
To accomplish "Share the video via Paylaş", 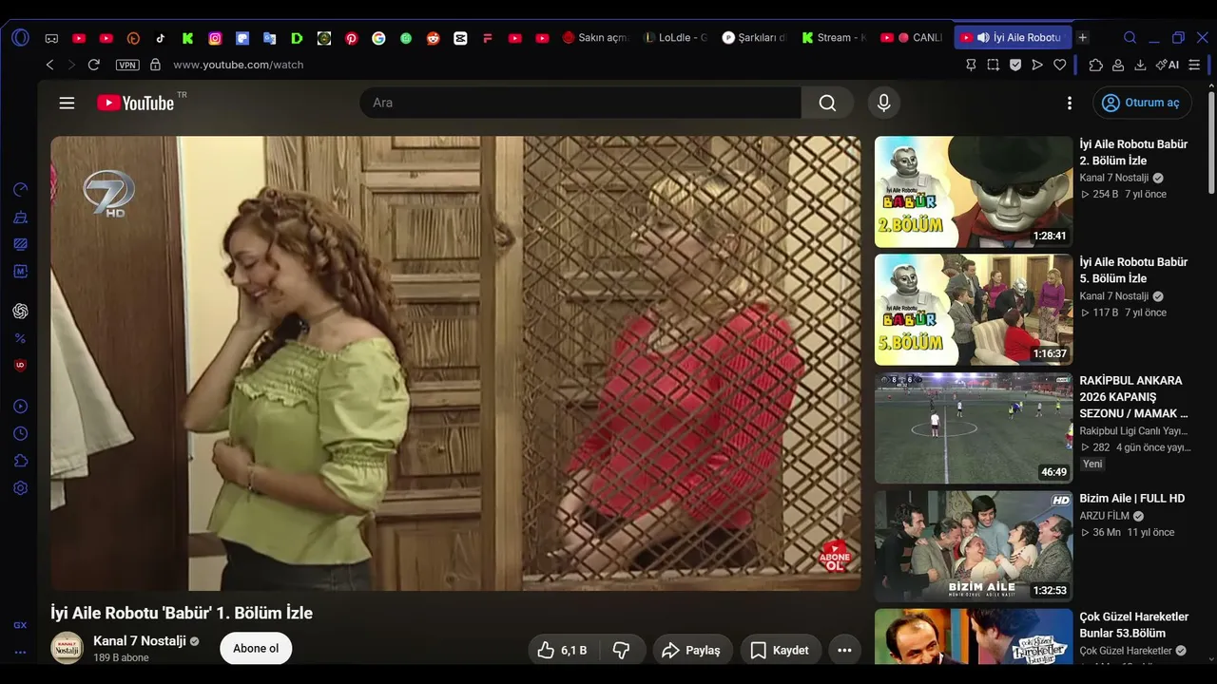I will tap(692, 650).
